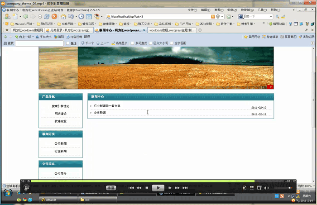Open the player playlist icon
317x205 pixels.
click(252, 188)
